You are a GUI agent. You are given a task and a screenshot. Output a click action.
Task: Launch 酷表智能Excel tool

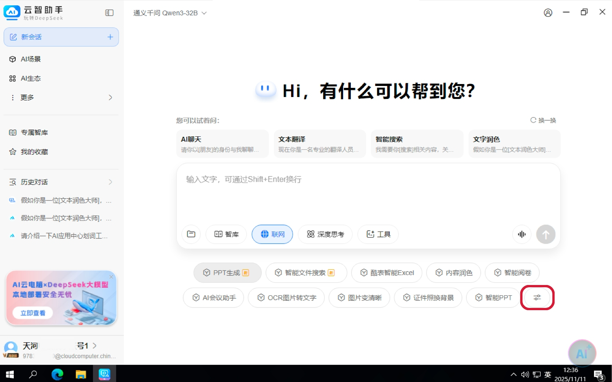(x=387, y=273)
